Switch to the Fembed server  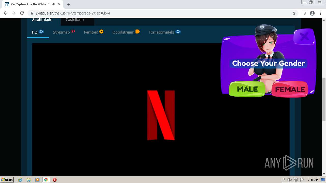pos(93,32)
